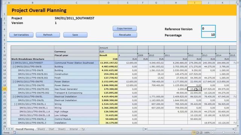Click the Refresh button
This screenshot has width=241, height=135.
pyautogui.click(x=48, y=35)
